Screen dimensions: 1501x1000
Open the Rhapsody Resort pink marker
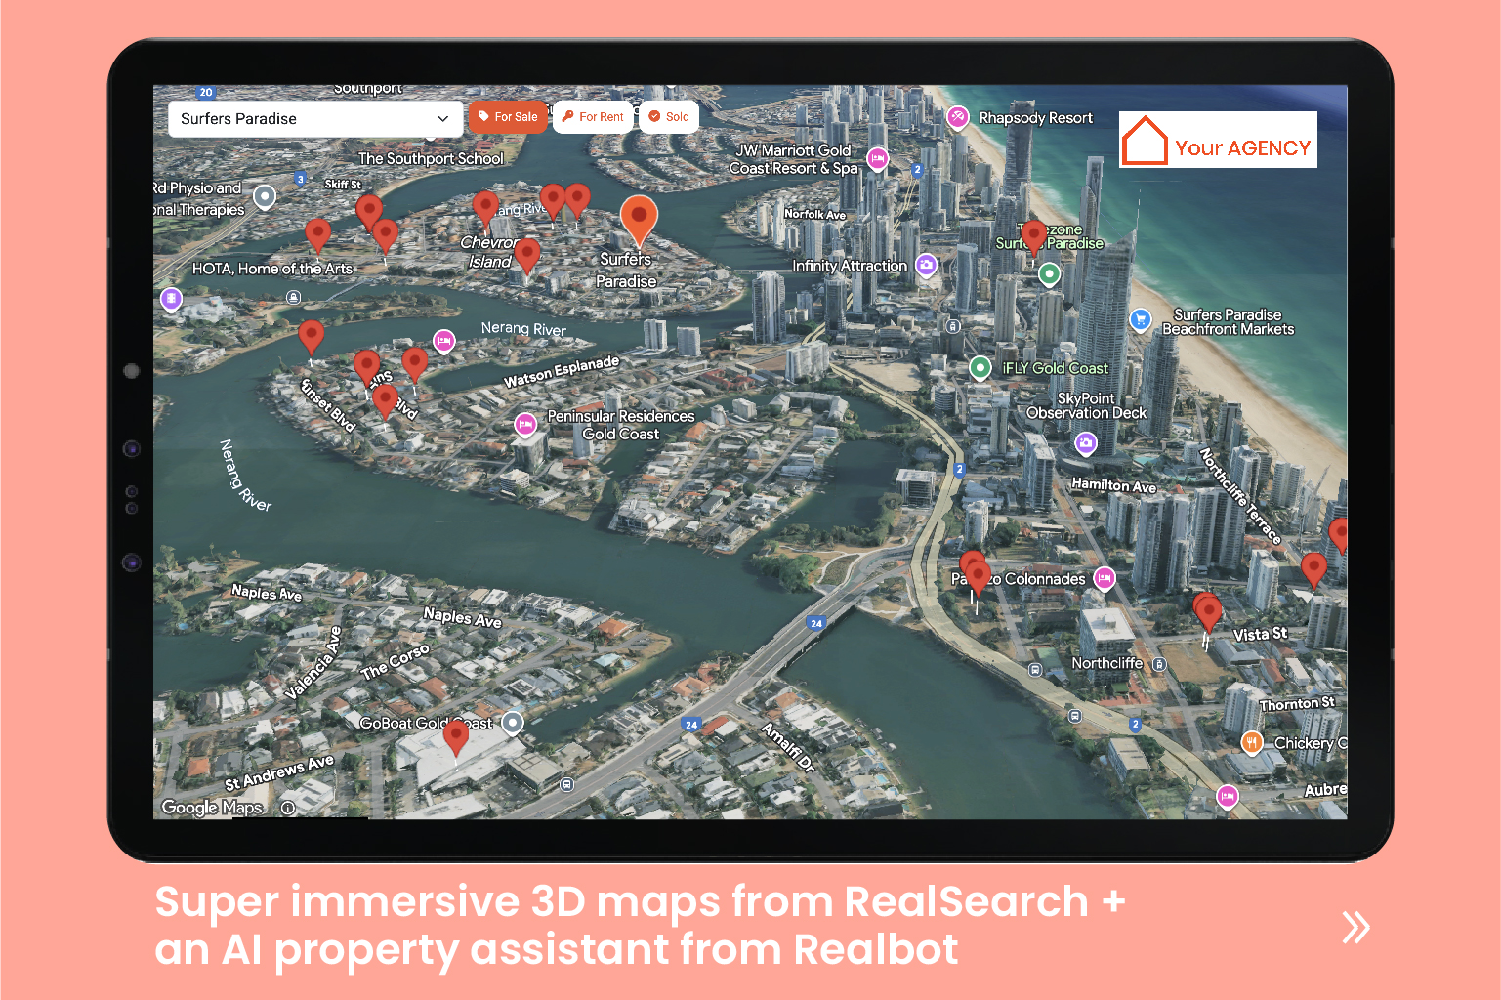click(x=958, y=118)
